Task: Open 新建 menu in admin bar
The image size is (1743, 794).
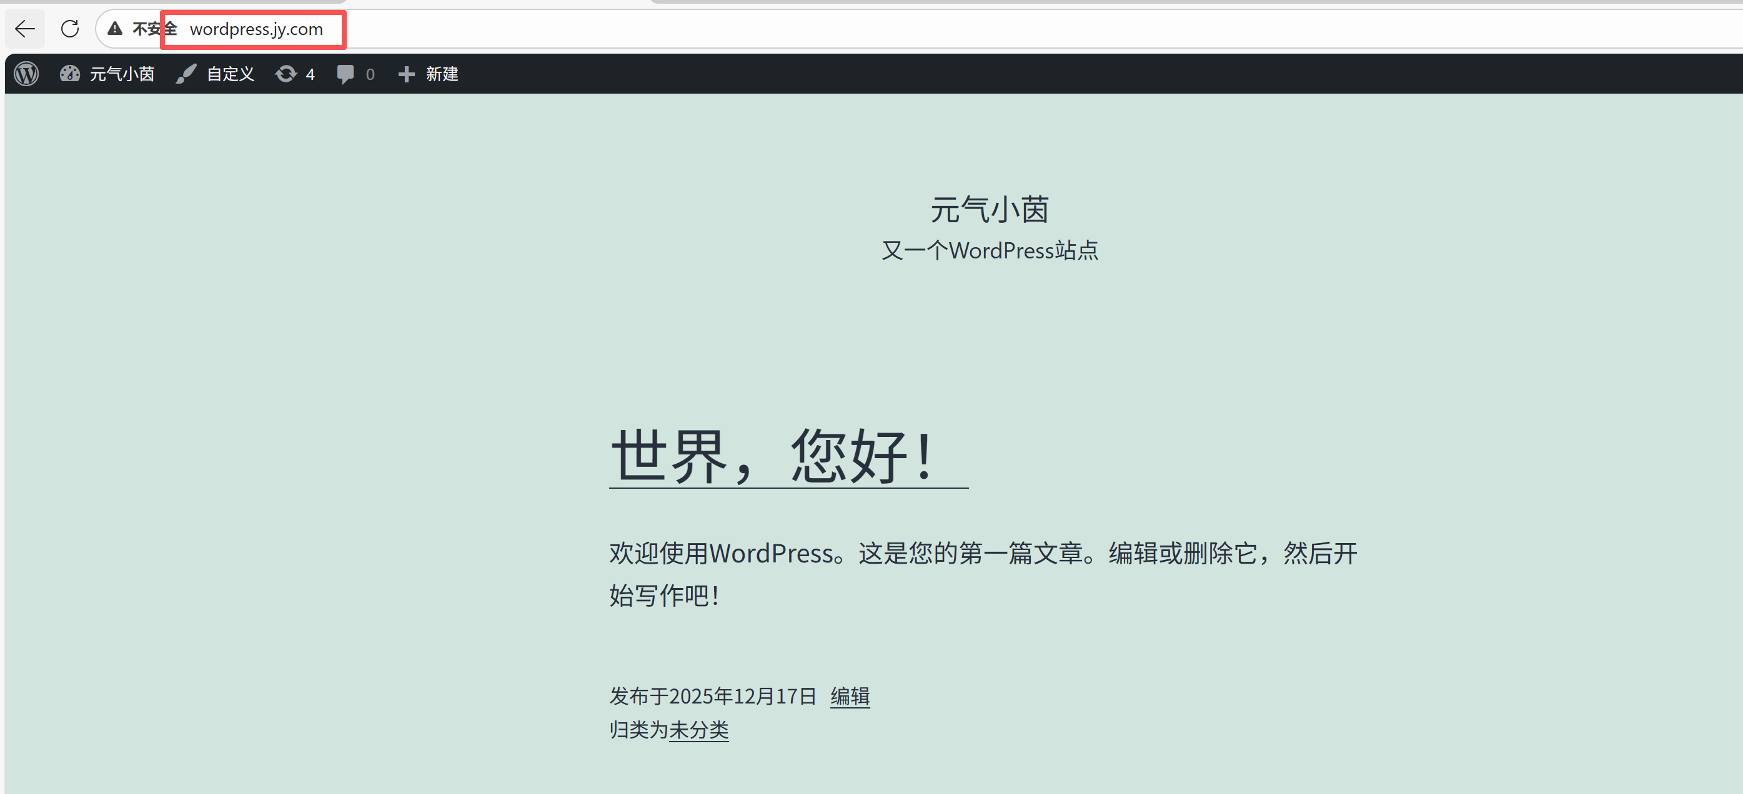Action: tap(442, 74)
